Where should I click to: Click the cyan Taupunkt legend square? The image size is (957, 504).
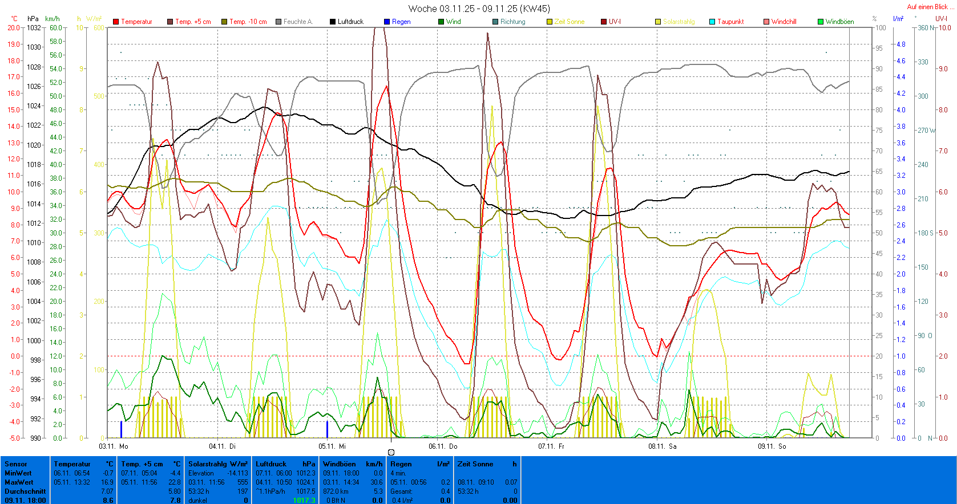pos(712,22)
